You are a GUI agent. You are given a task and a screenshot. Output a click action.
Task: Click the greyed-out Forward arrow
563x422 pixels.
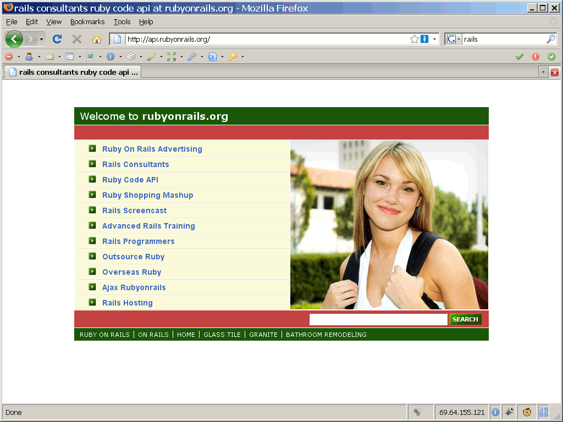coord(31,39)
